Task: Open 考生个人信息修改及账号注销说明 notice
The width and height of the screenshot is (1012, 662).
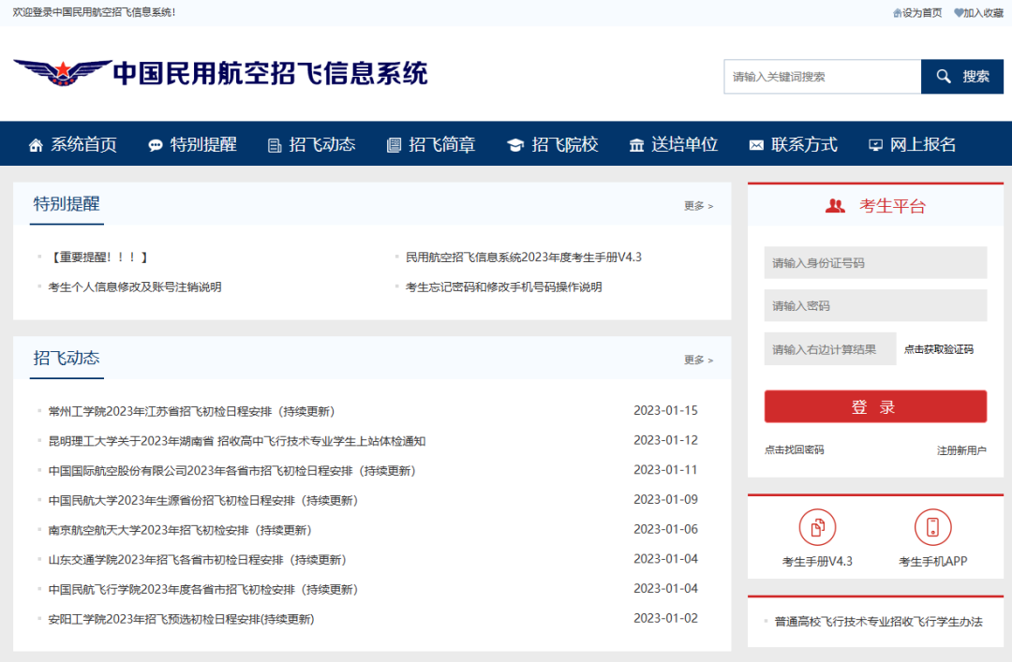Action: (135, 287)
